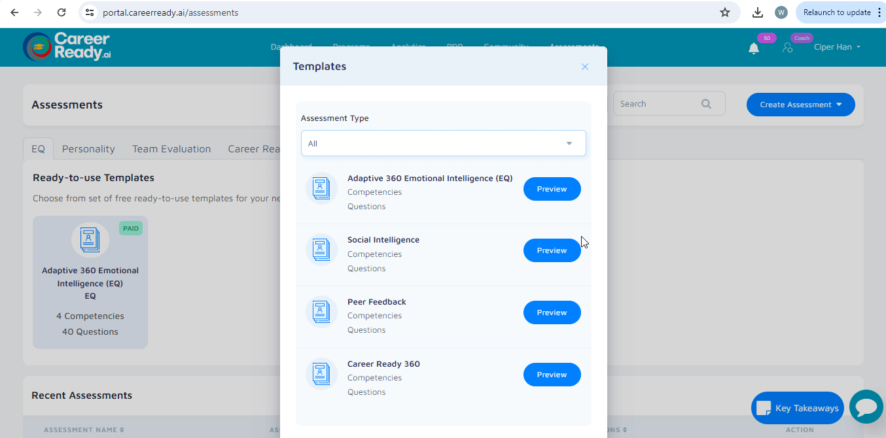The height and width of the screenshot is (438, 886).
Task: Click the coach profile icon
Action: point(788,47)
